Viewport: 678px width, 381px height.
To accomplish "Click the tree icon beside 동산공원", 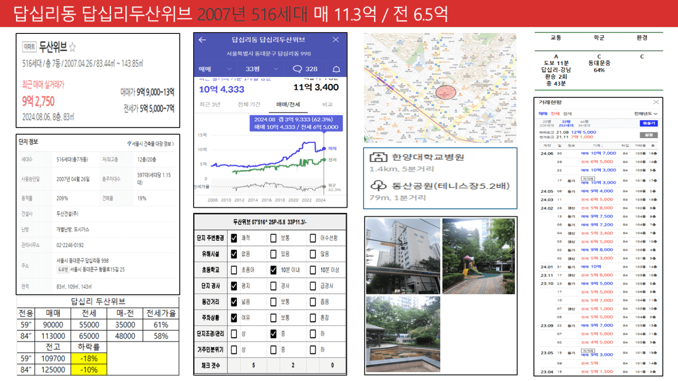I will point(378,185).
